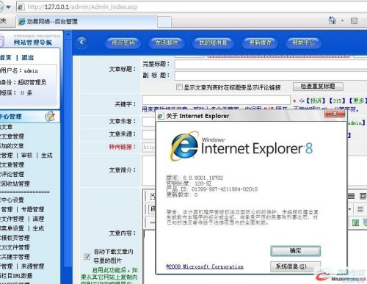Click the 检查重复标题 button
This screenshot has width=367, height=284.
[x=318, y=87]
